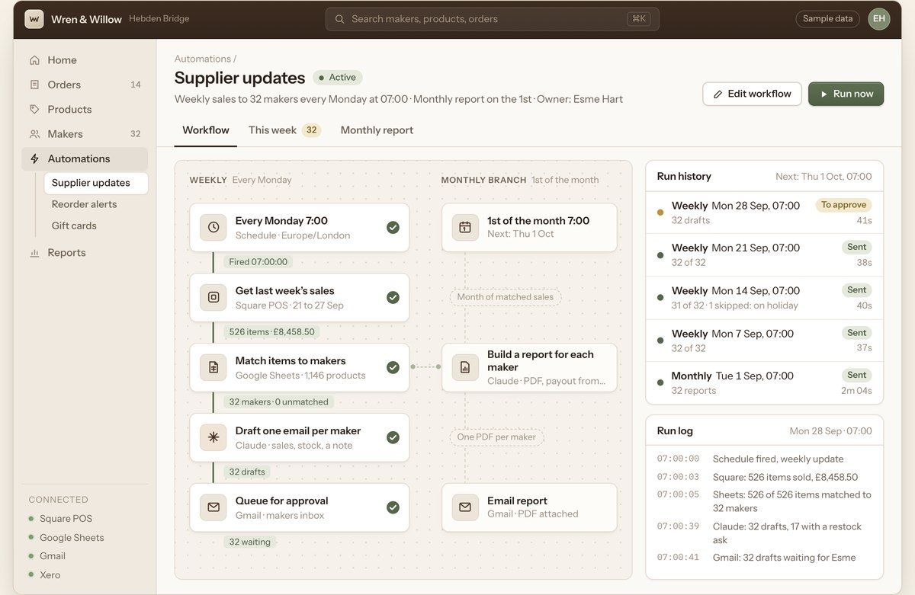Click the Automations breadcrumb link
Image resolution: width=915 pixels, height=595 pixels.
pyautogui.click(x=203, y=59)
